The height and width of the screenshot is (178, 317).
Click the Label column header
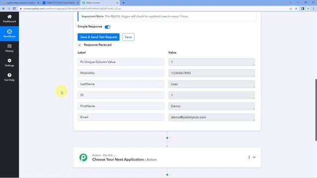coord(81,52)
